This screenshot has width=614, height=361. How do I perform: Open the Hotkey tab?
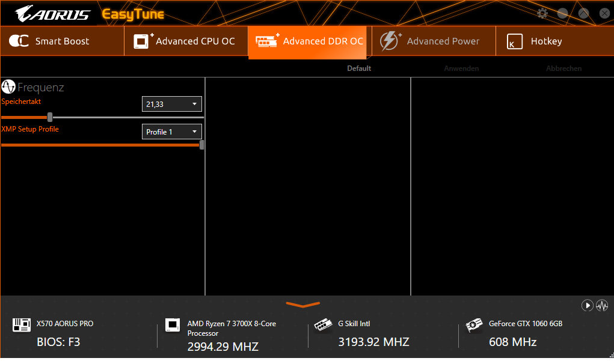(x=554, y=41)
